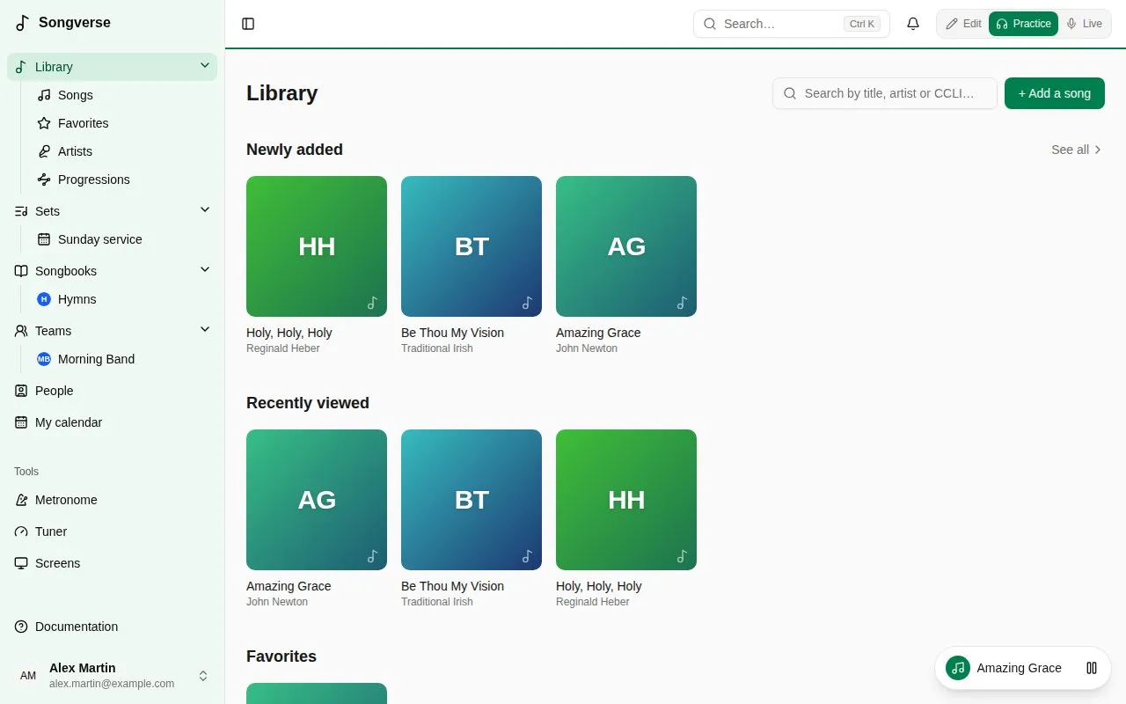The image size is (1126, 704).
Task: Toggle the sidebar panel icon
Action: point(248,24)
